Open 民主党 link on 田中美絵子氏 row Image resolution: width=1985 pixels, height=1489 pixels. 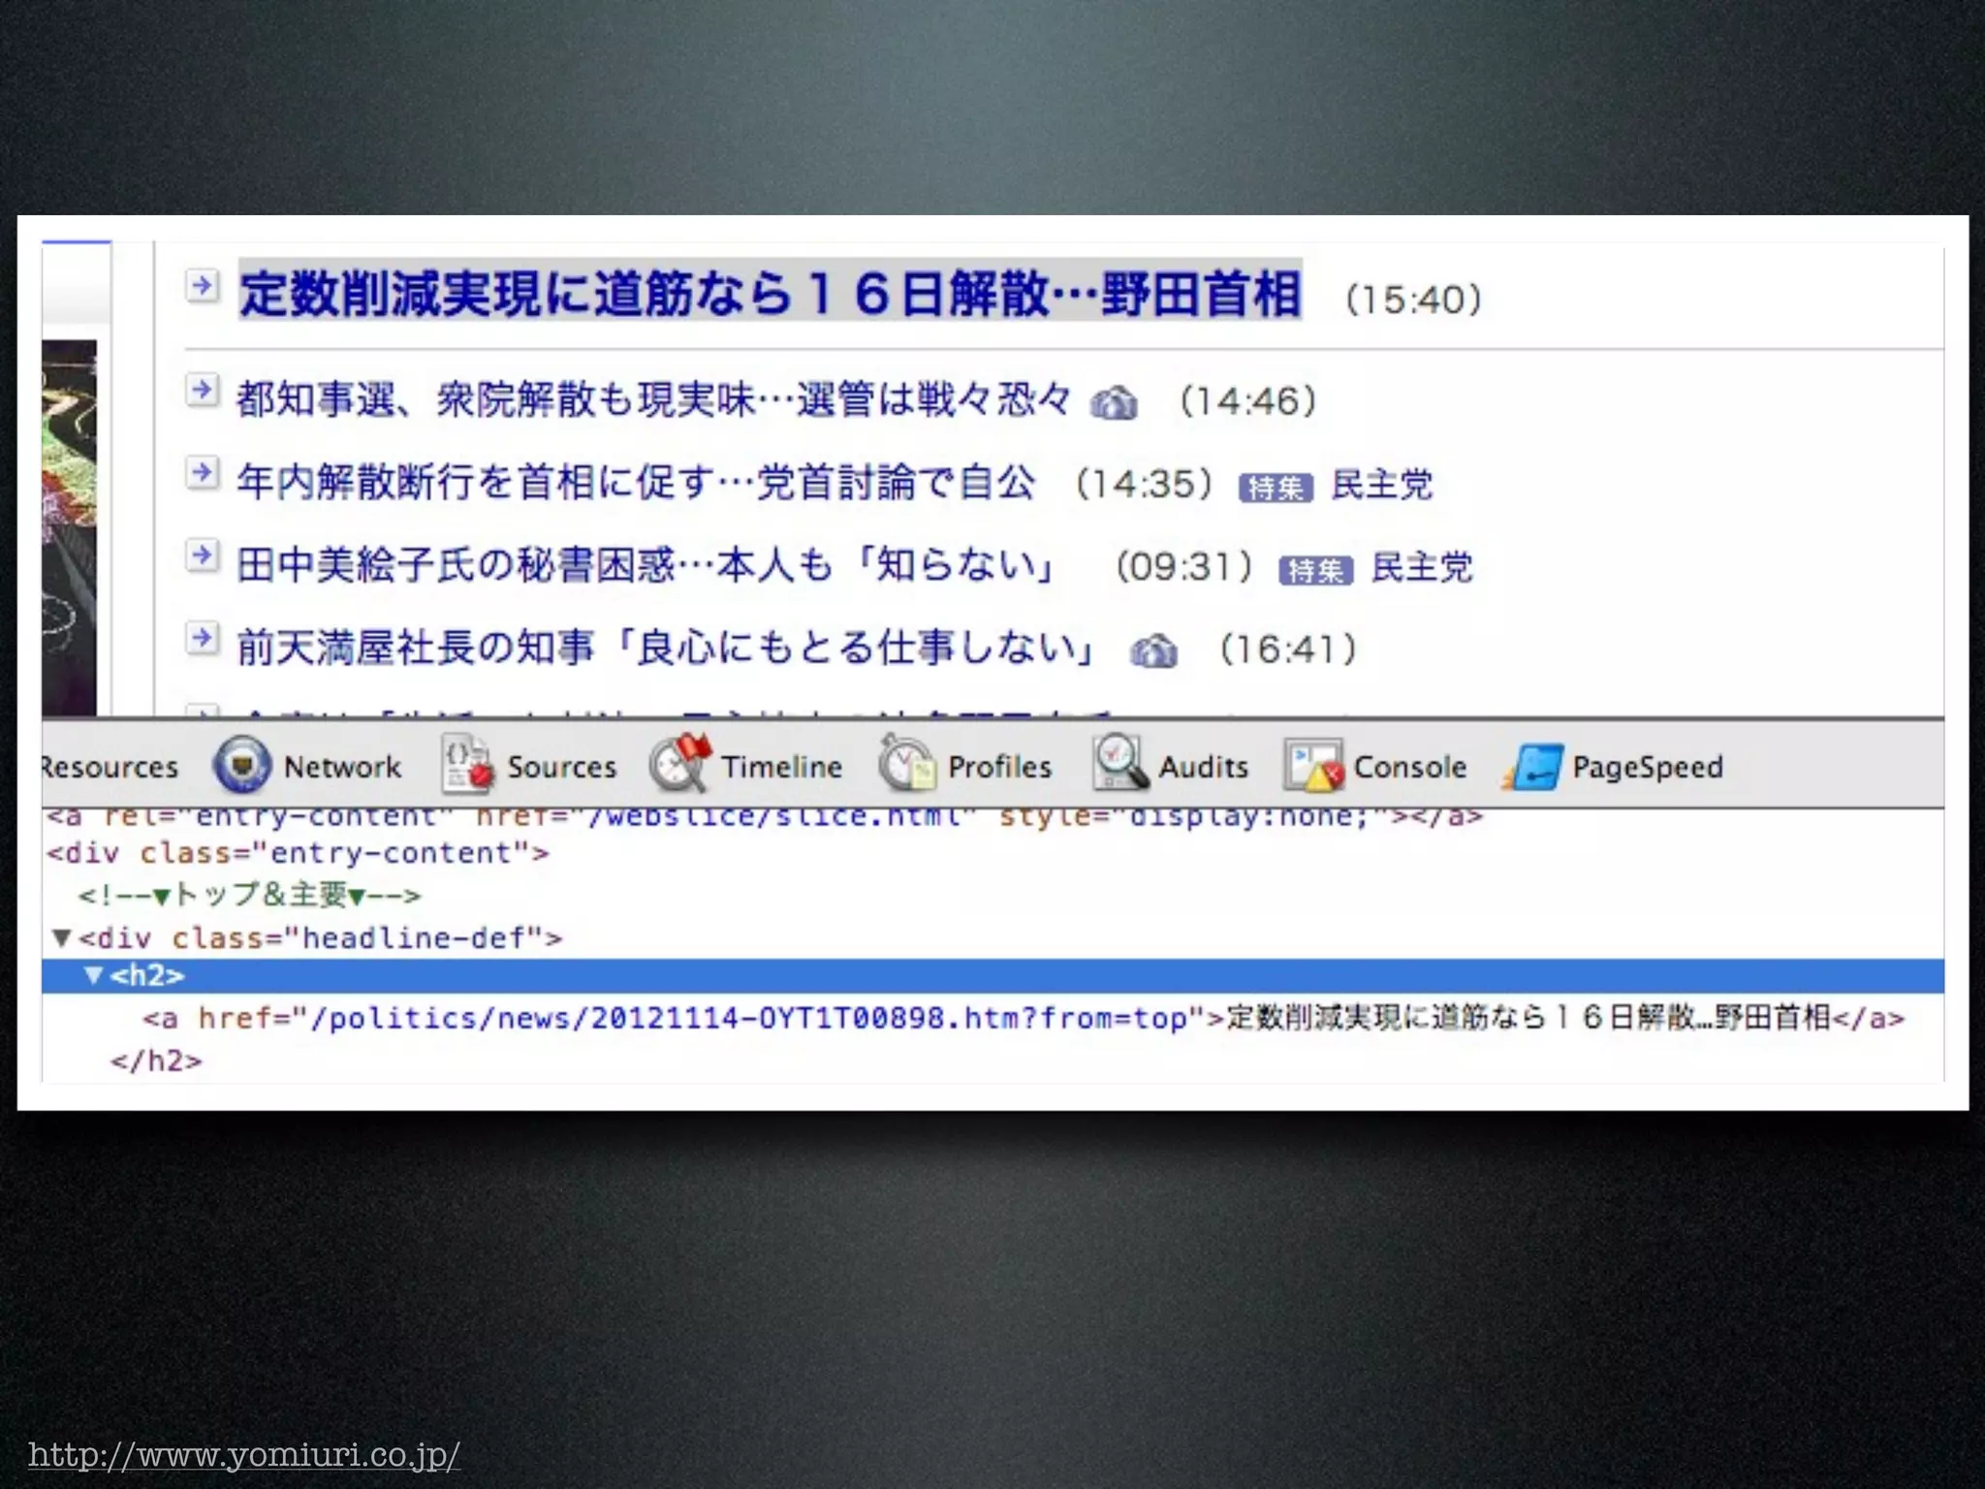1422,567
